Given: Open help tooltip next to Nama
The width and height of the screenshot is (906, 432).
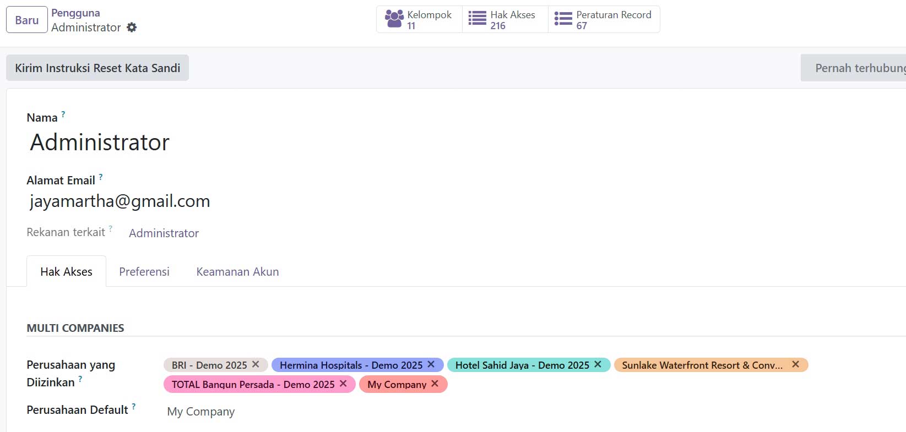Looking at the screenshot, I should (63, 114).
